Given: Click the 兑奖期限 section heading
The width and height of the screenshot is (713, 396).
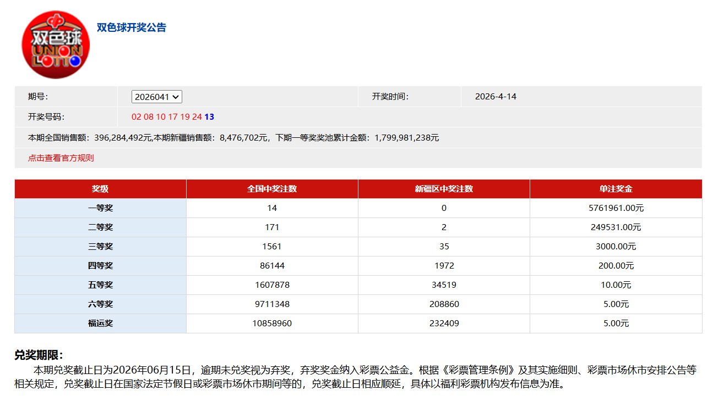Looking at the screenshot, I should point(39,355).
